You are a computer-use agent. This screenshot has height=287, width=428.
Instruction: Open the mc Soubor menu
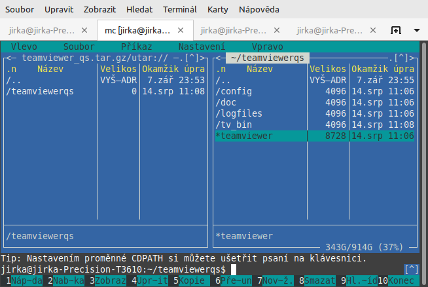(x=79, y=47)
